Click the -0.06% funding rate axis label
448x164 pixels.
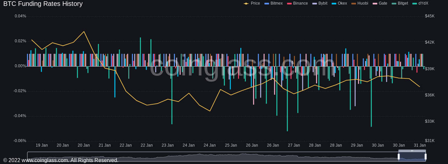[x=20, y=141]
